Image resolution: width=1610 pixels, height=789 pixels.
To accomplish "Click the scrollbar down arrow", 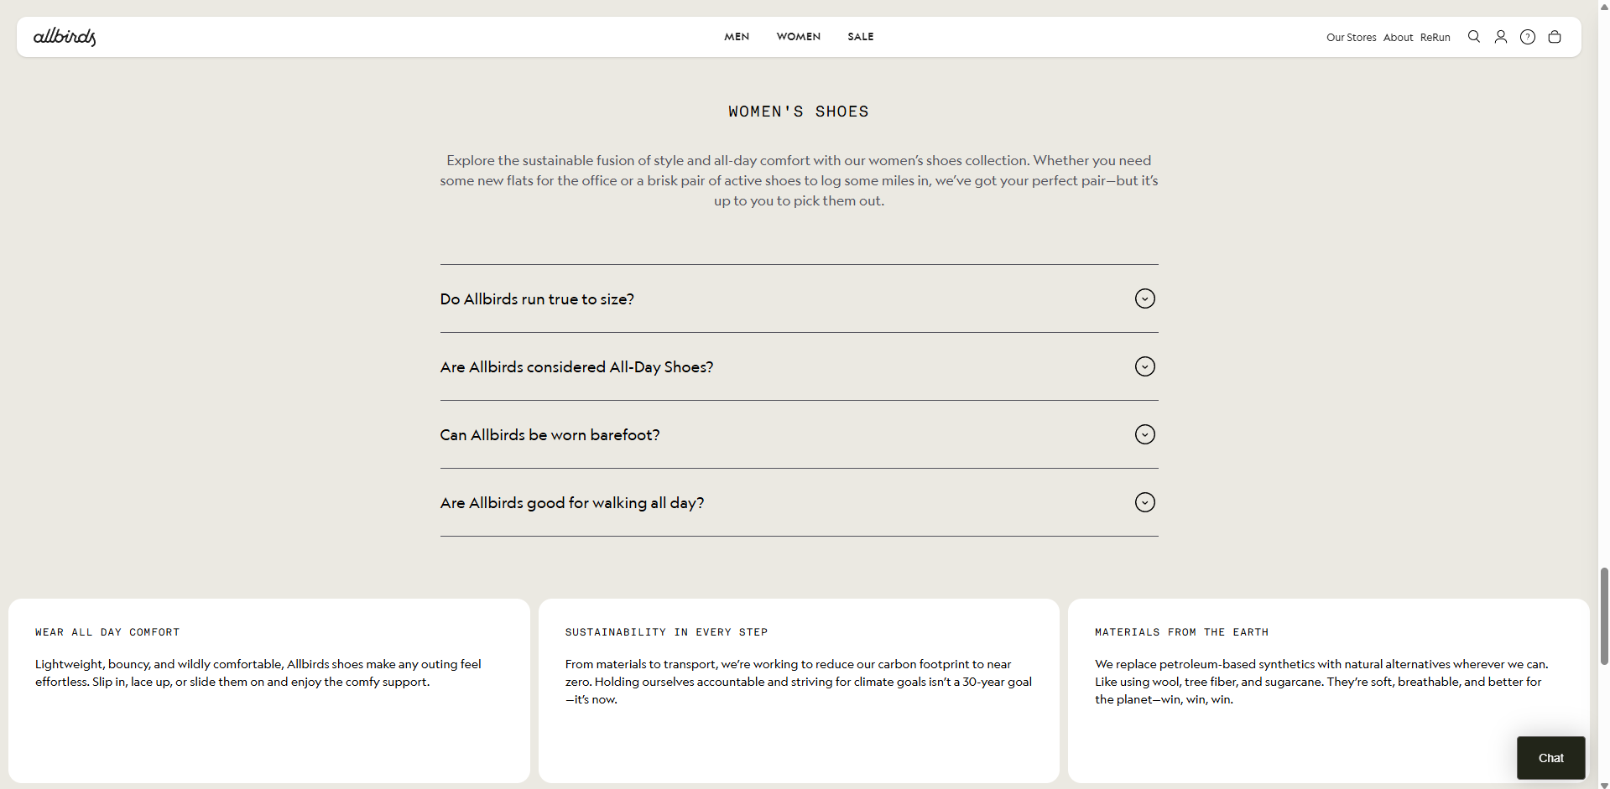I will point(1604,785).
